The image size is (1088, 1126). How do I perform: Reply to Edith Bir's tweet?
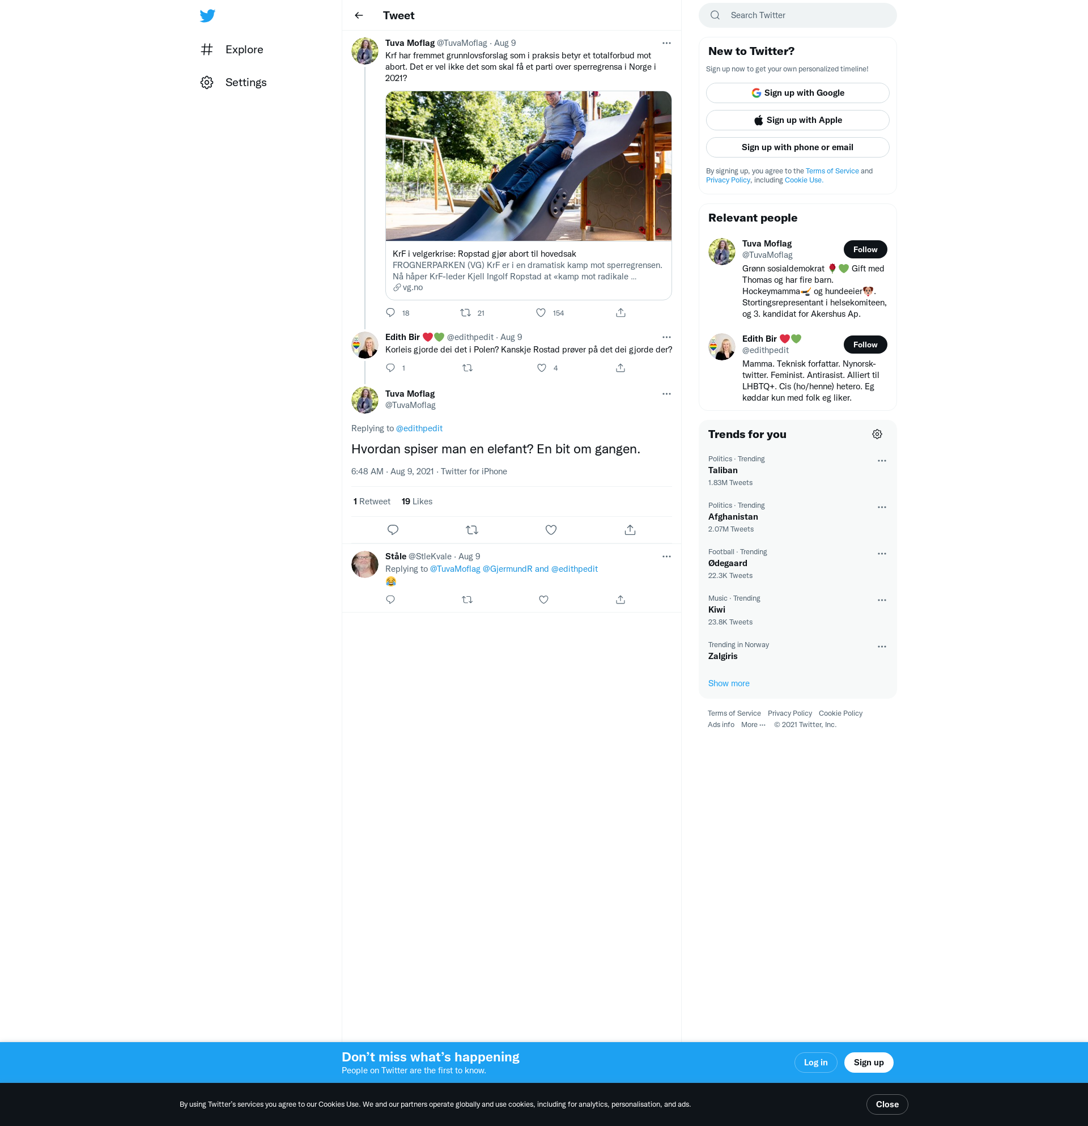click(390, 368)
